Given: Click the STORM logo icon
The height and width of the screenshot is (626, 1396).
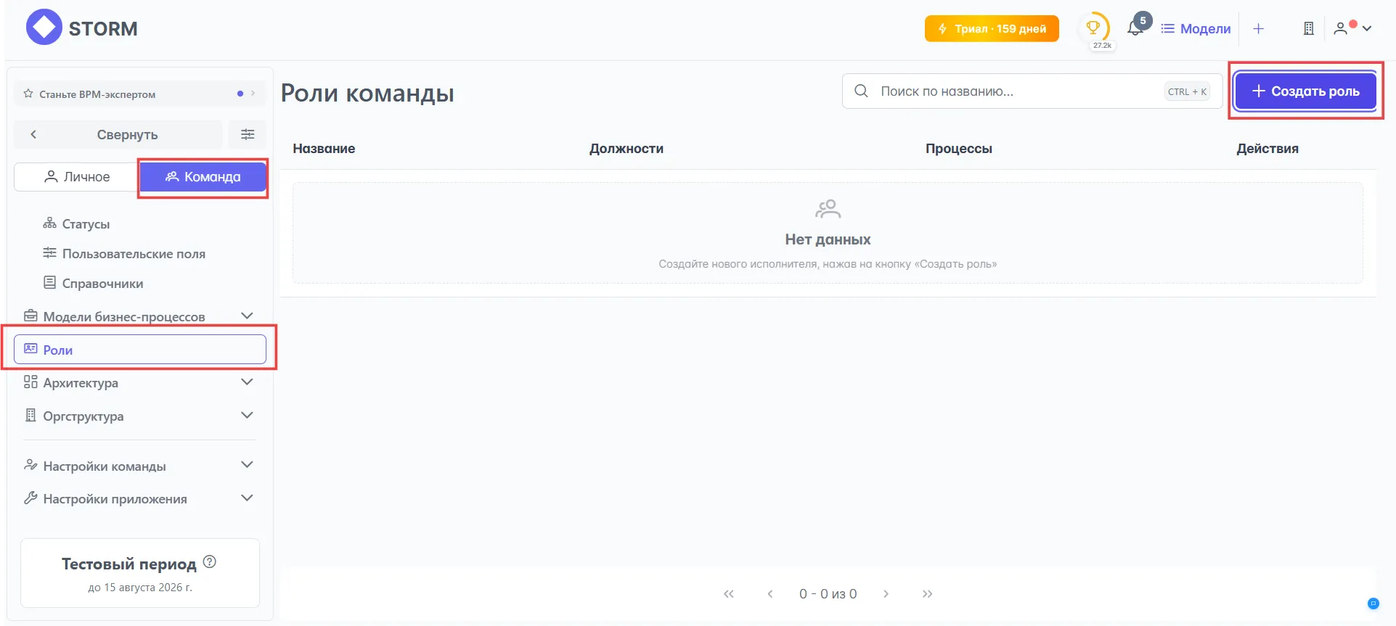Looking at the screenshot, I should click(x=44, y=28).
